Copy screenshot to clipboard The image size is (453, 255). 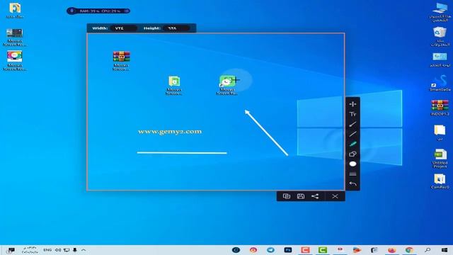(286, 196)
